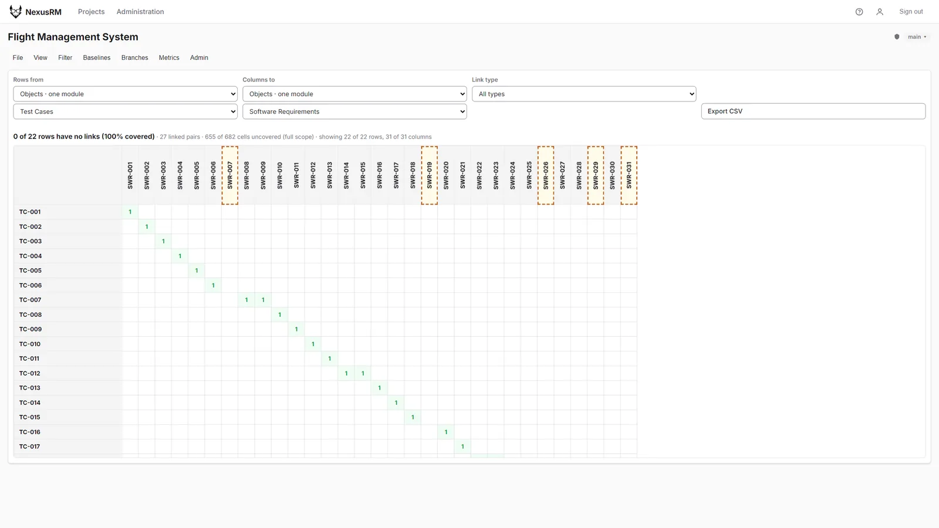Click the Export CSV button
Image resolution: width=939 pixels, height=528 pixels.
pyautogui.click(x=813, y=111)
